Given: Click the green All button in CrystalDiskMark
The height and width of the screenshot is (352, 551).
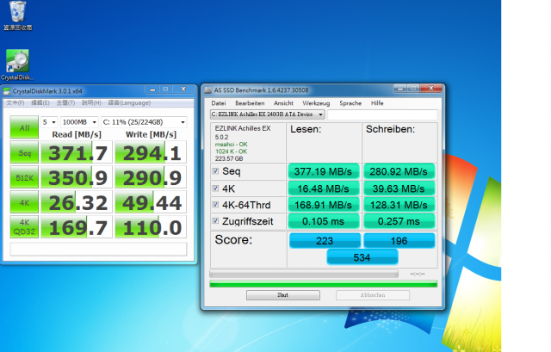Looking at the screenshot, I should pos(24,127).
